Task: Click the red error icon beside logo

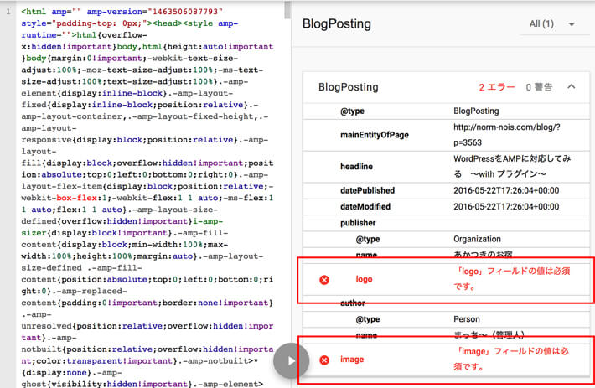Action: coord(324,280)
